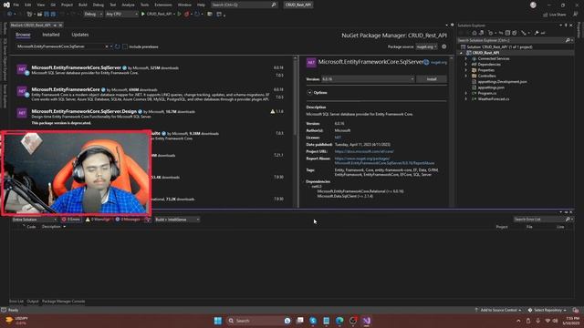584x328 pixels.
Task: Switch to the Updates tab
Action: click(x=80, y=35)
